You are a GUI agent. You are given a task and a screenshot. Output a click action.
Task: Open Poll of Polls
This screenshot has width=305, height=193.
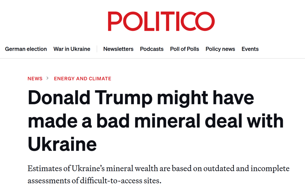(x=184, y=49)
